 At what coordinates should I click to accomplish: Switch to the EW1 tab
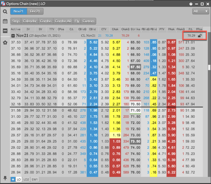tap(34, 179)
